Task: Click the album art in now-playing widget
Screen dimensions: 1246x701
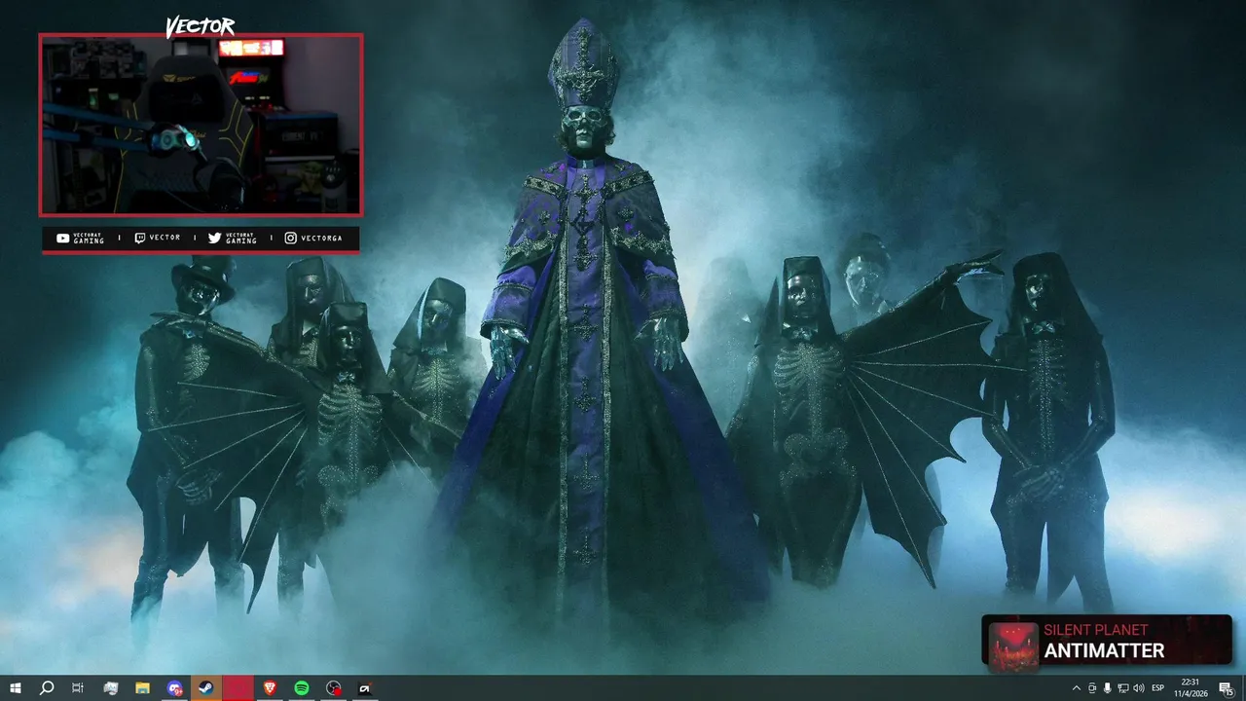Action: pos(1013,646)
